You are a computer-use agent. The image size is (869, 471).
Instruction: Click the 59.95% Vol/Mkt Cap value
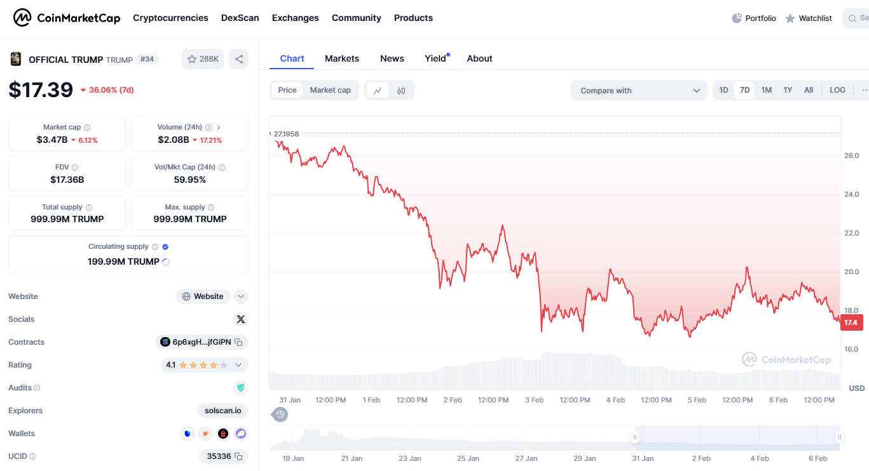pos(190,180)
